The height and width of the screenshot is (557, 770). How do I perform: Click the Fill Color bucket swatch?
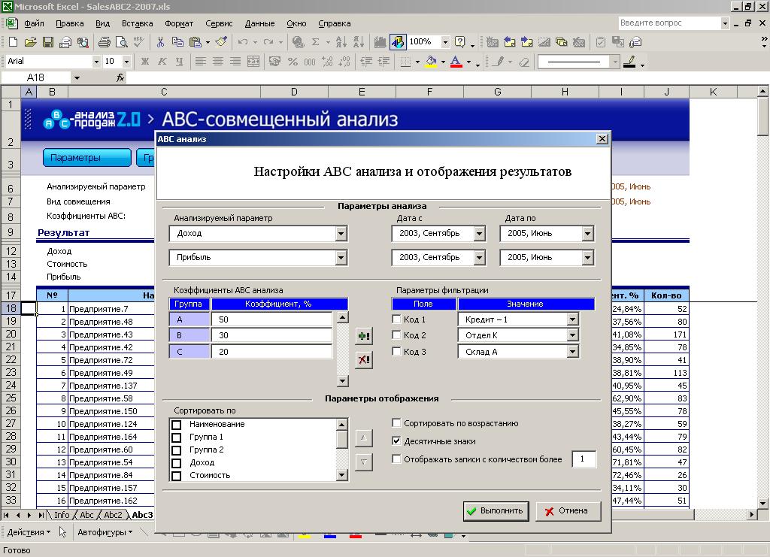[x=431, y=62]
